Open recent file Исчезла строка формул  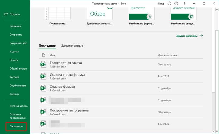[x=121, y=76]
